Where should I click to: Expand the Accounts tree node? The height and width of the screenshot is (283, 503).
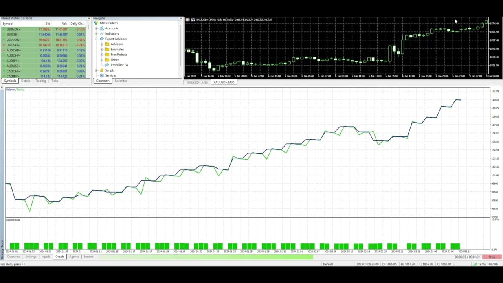click(x=96, y=28)
